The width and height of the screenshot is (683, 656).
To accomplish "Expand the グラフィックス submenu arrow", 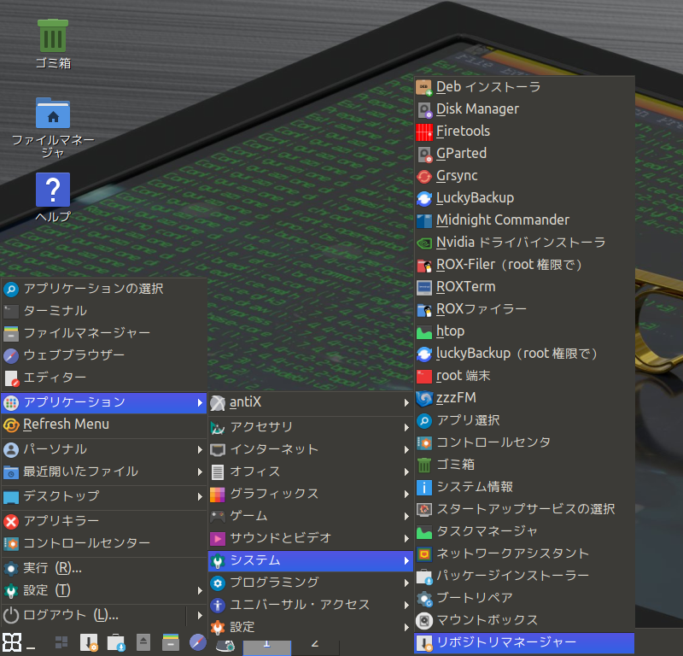I will coord(406,494).
